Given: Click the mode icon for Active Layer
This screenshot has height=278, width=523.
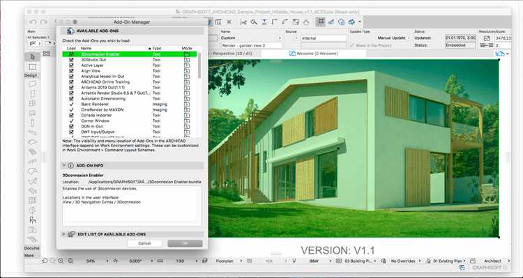Looking at the screenshot, I should pos(187,65).
